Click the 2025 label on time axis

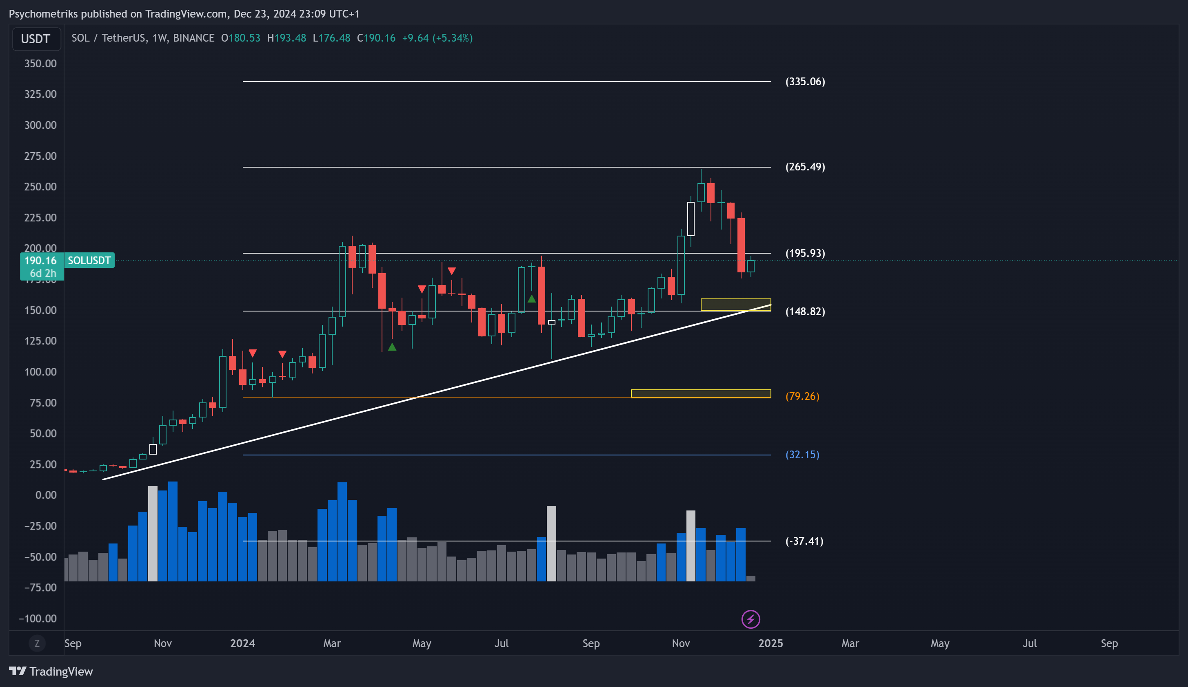(x=771, y=643)
